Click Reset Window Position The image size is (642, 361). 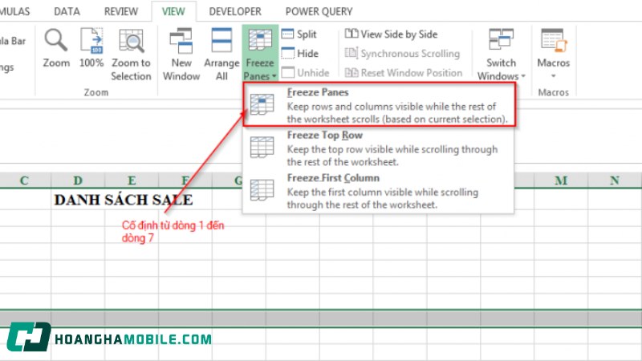coord(404,72)
